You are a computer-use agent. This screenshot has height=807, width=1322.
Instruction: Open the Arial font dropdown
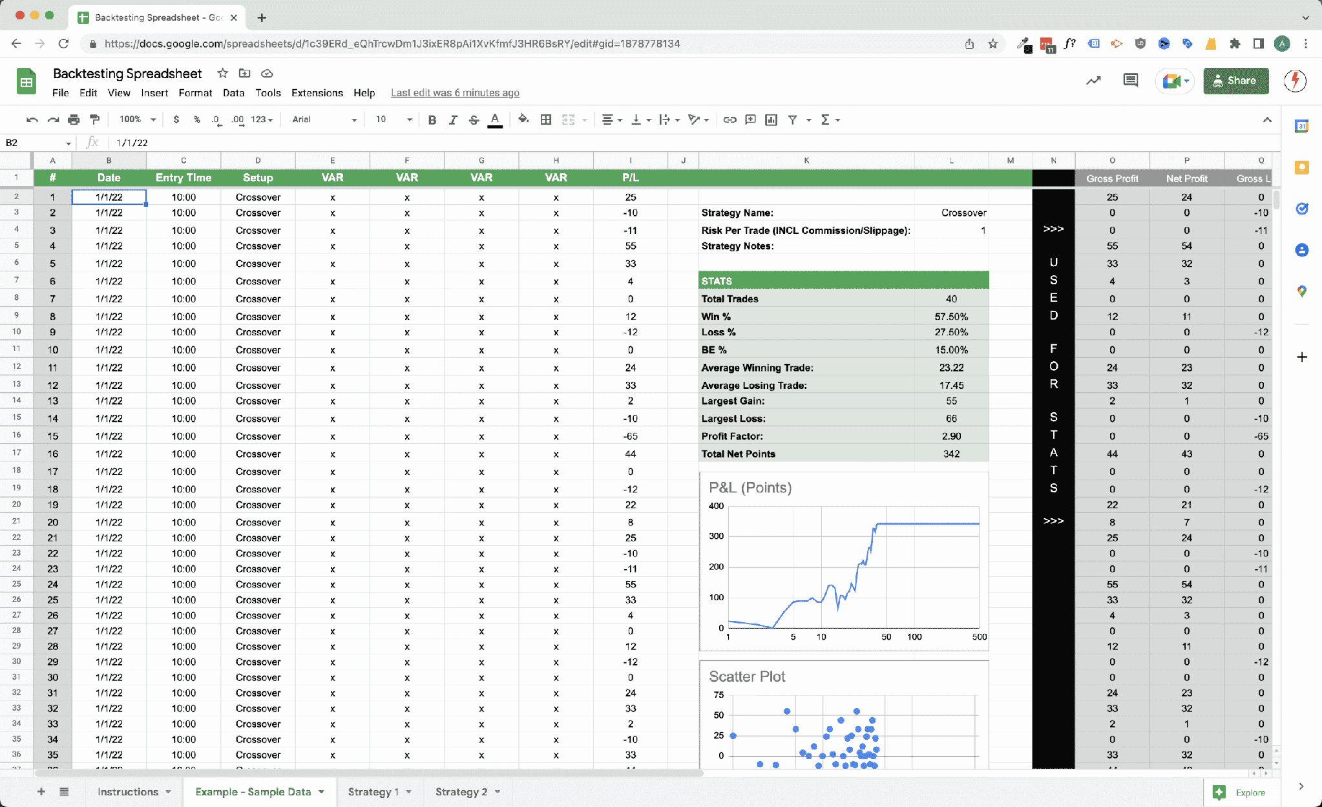324,120
